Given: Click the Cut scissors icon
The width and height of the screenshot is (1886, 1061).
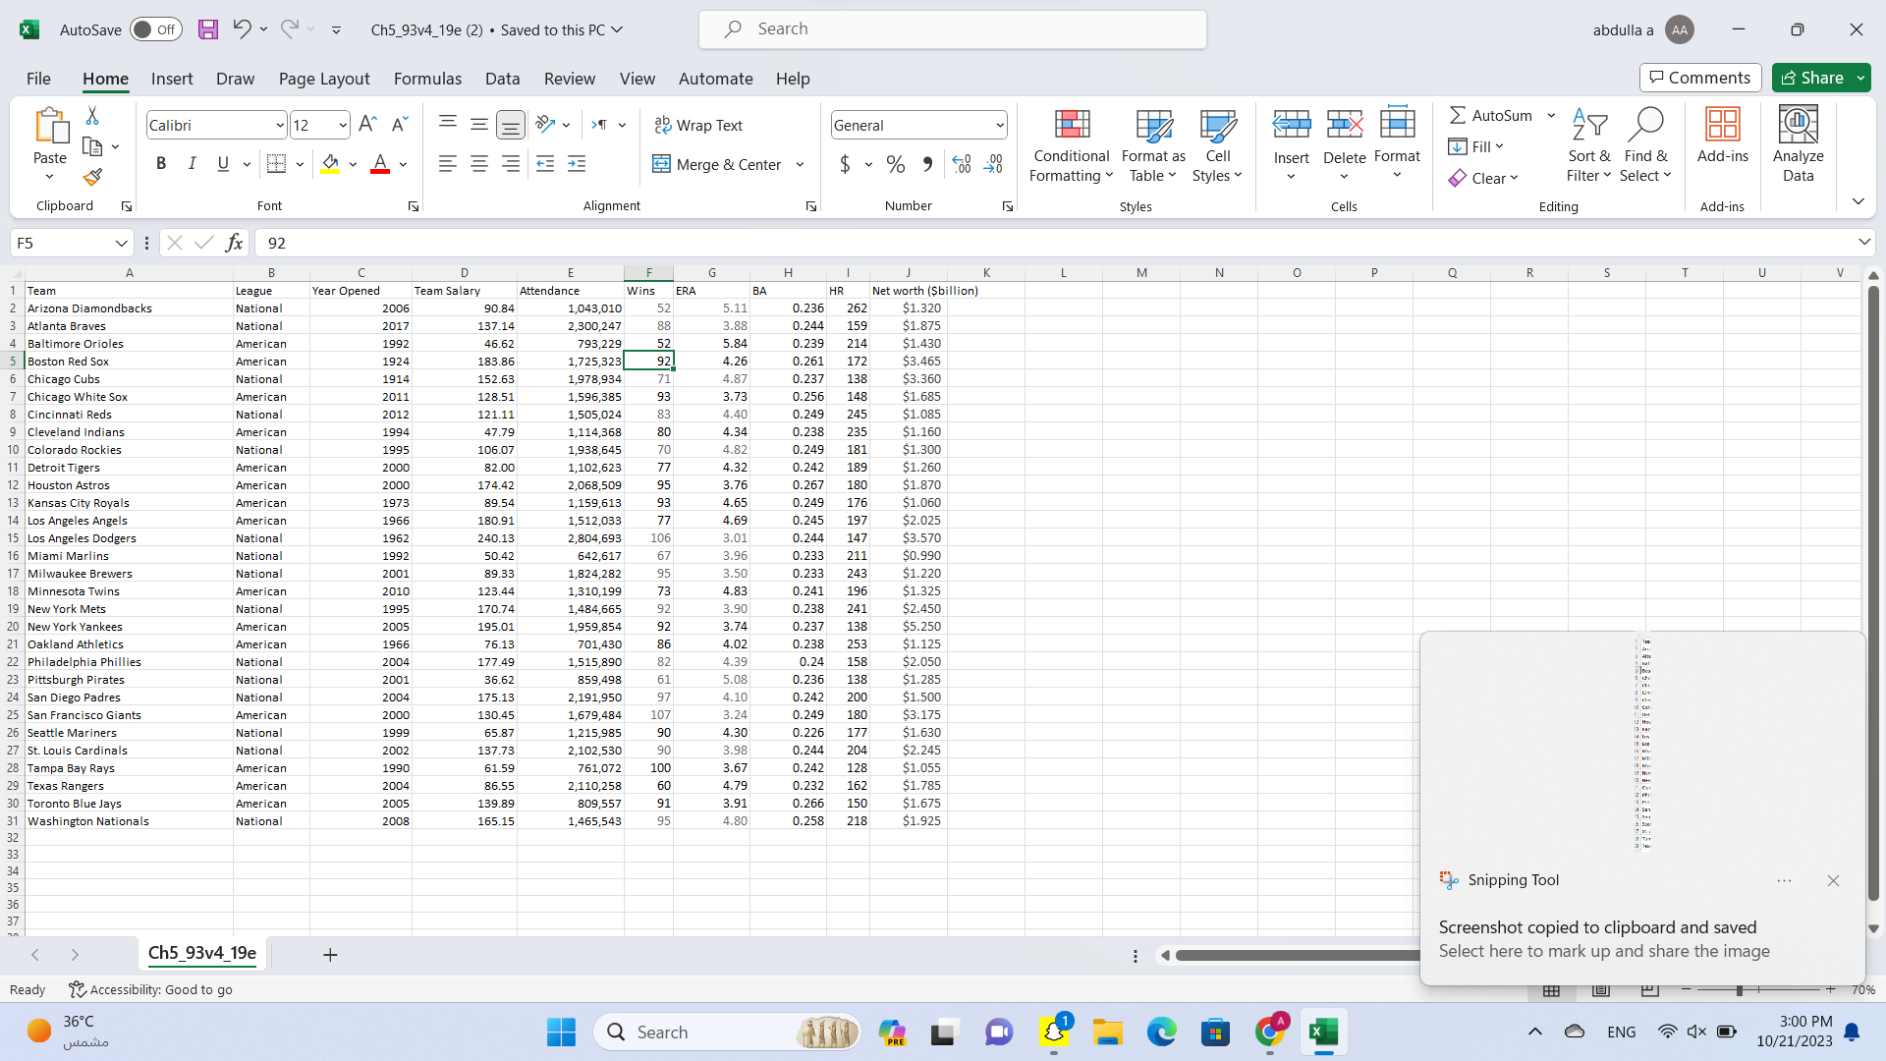Looking at the screenshot, I should click(92, 116).
